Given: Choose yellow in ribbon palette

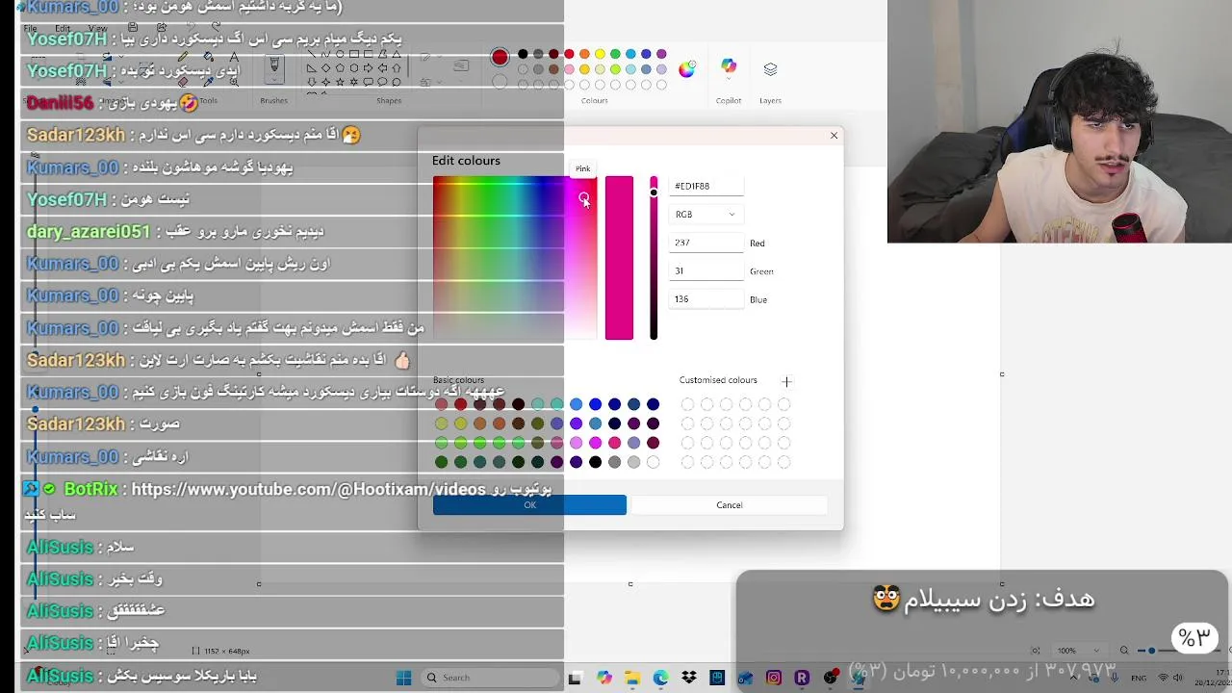Looking at the screenshot, I should 600,54.
